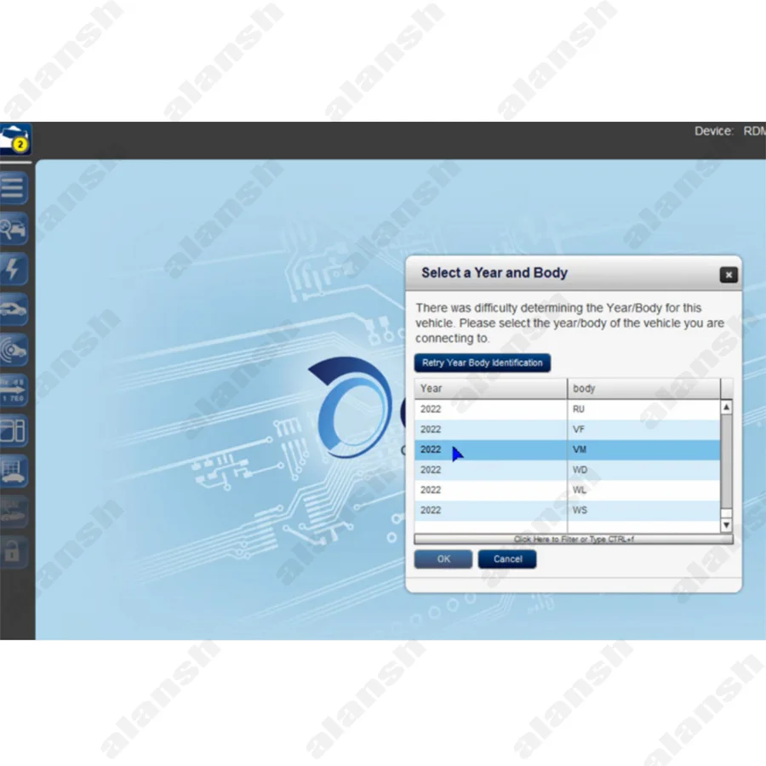Sort by the Year column header
Image resolution: width=766 pixels, height=766 pixels.
pos(490,388)
